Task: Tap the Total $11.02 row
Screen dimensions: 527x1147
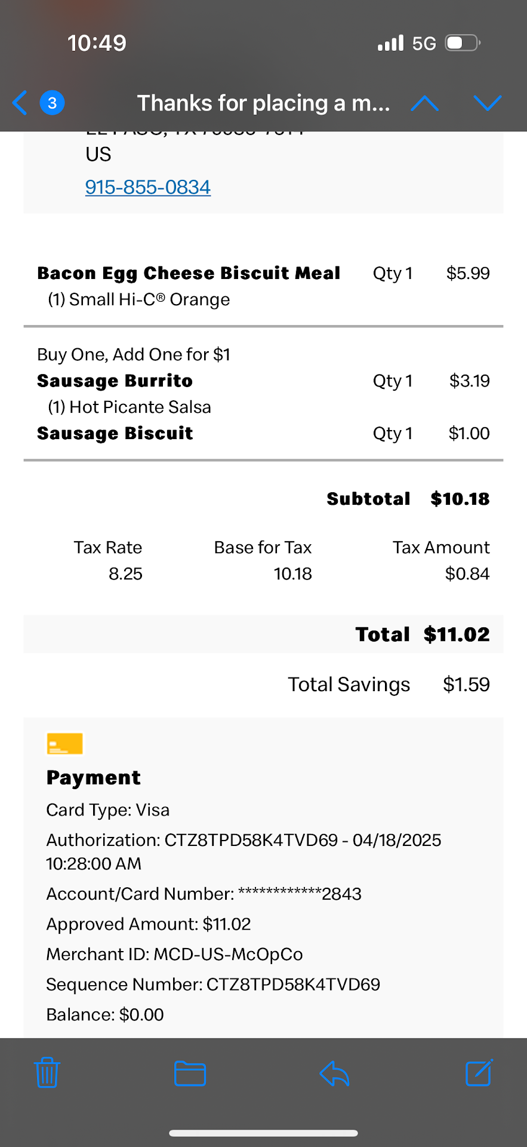Action: pyautogui.click(x=421, y=634)
